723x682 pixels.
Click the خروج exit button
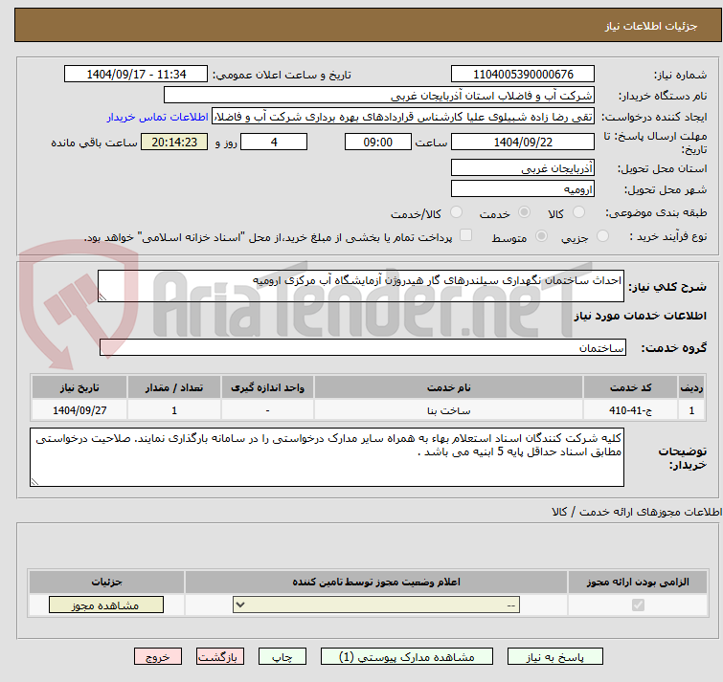pos(158,657)
